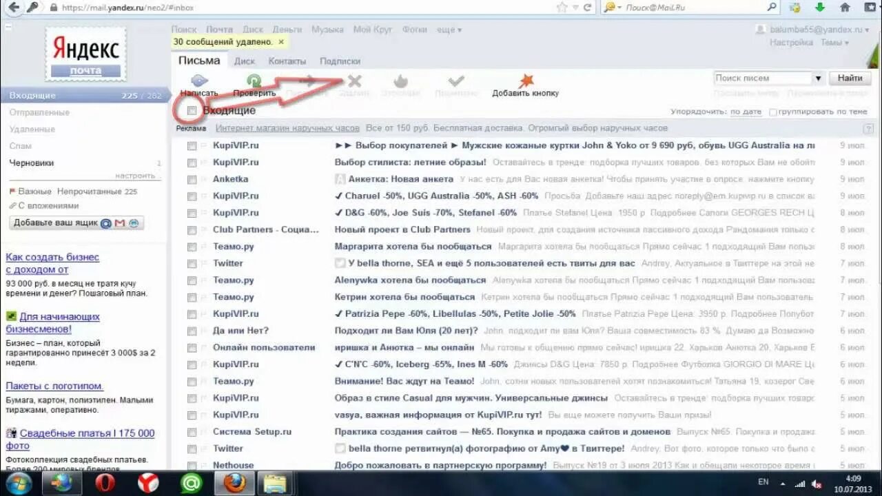Click the browser search magnifier icon

tap(772, 8)
